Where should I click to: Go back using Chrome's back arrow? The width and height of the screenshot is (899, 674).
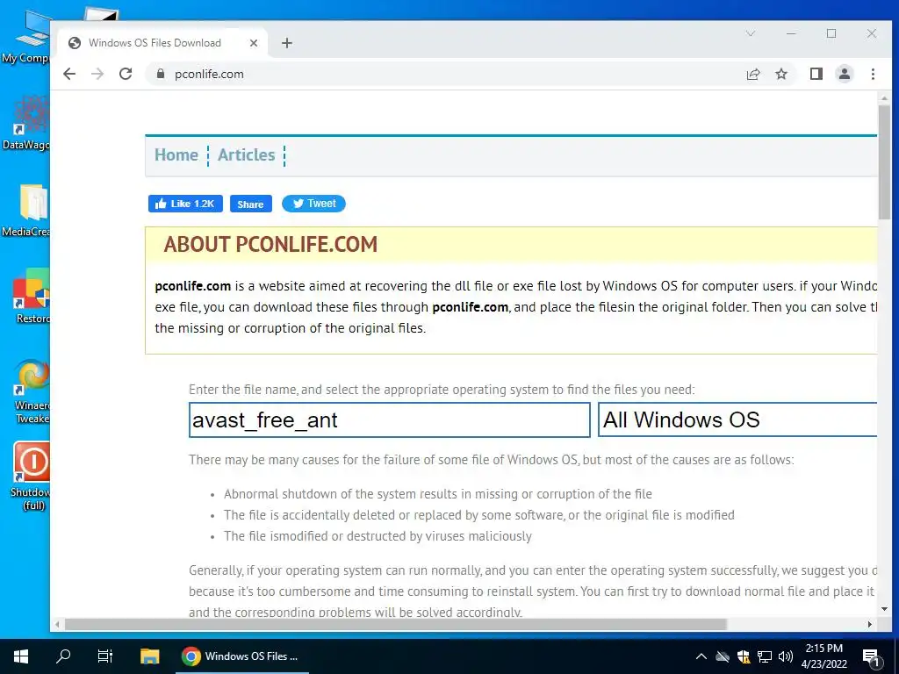click(x=69, y=74)
